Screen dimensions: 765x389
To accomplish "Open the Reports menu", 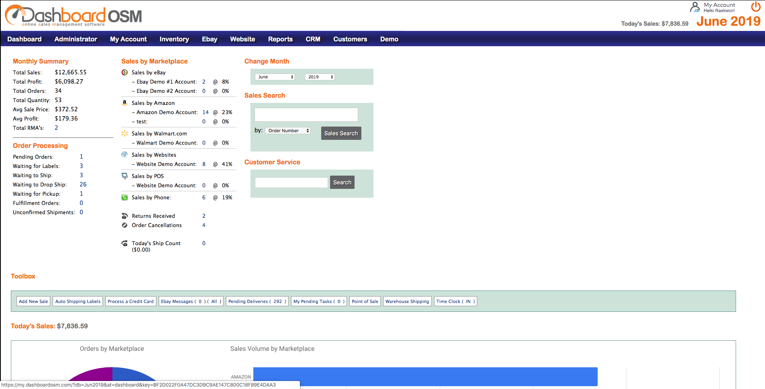I will (280, 39).
